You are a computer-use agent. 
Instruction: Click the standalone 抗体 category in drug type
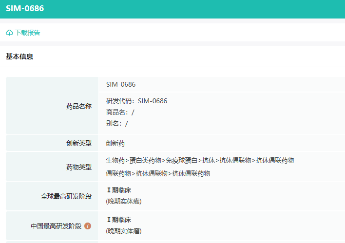[x=209, y=160]
